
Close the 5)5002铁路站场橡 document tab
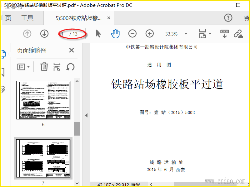(109, 18)
